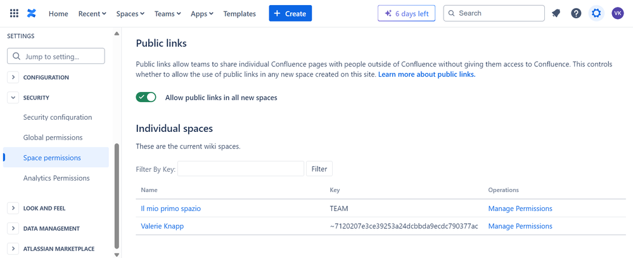Select Space permissions in sidebar

click(56, 157)
